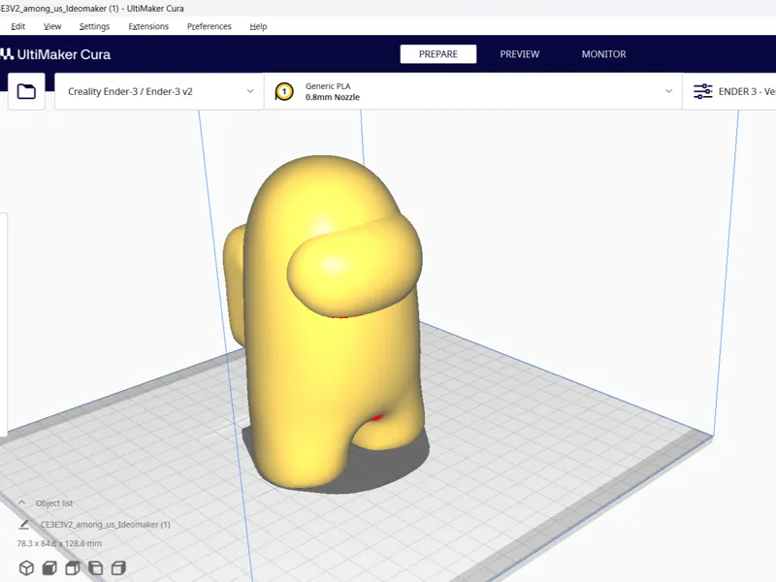
Task: Click the UltiMaker Cura logo
Action: pos(55,54)
